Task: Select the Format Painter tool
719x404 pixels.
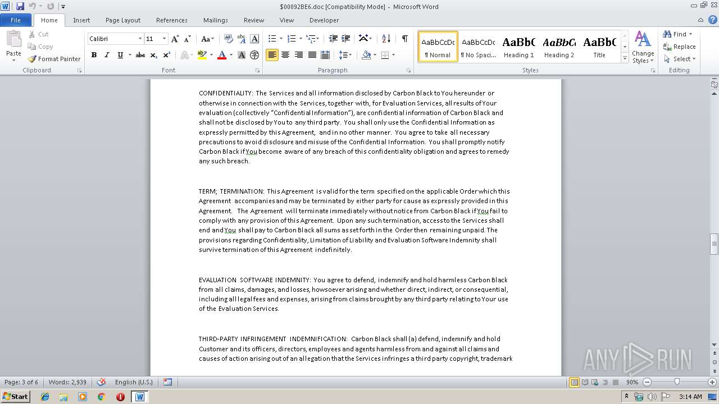Action: pyautogui.click(x=54, y=59)
